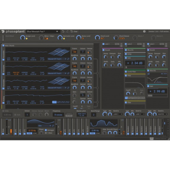Toggle the Retrigger checkbox on the LFO

(46, 130)
